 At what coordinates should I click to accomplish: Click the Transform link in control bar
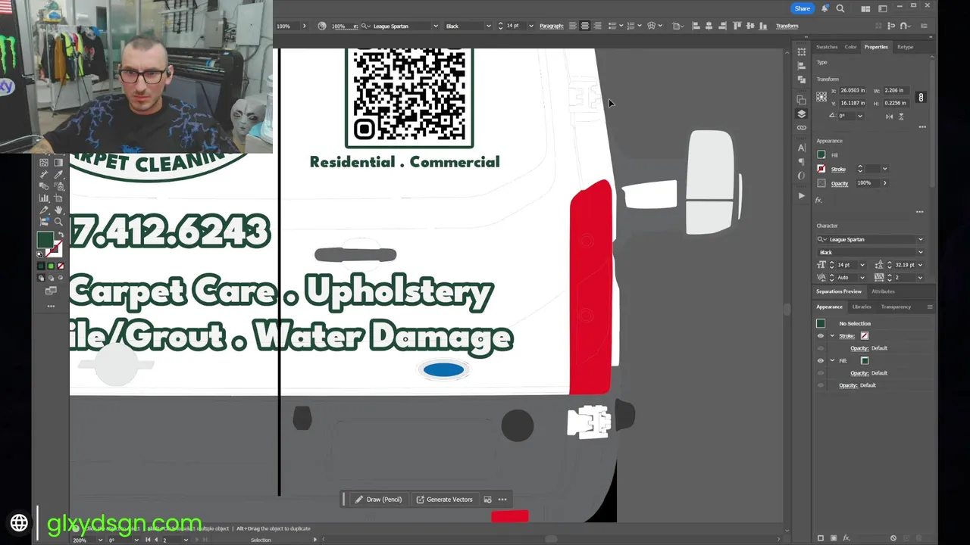click(x=787, y=26)
